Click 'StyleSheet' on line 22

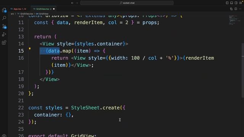point(85,108)
